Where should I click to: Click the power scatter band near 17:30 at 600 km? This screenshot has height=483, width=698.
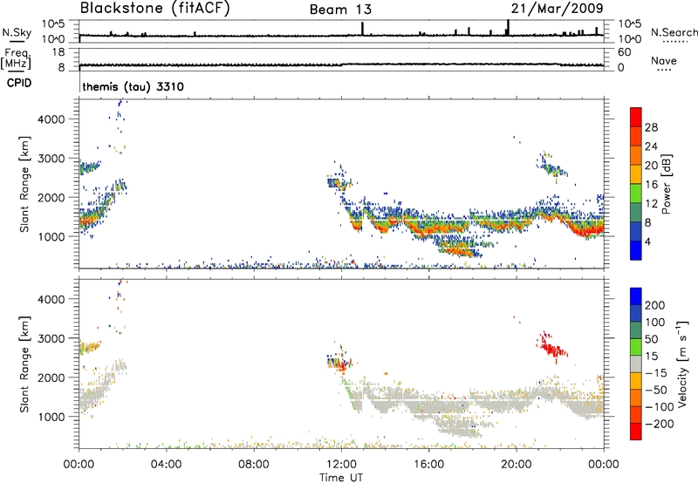(x=460, y=250)
